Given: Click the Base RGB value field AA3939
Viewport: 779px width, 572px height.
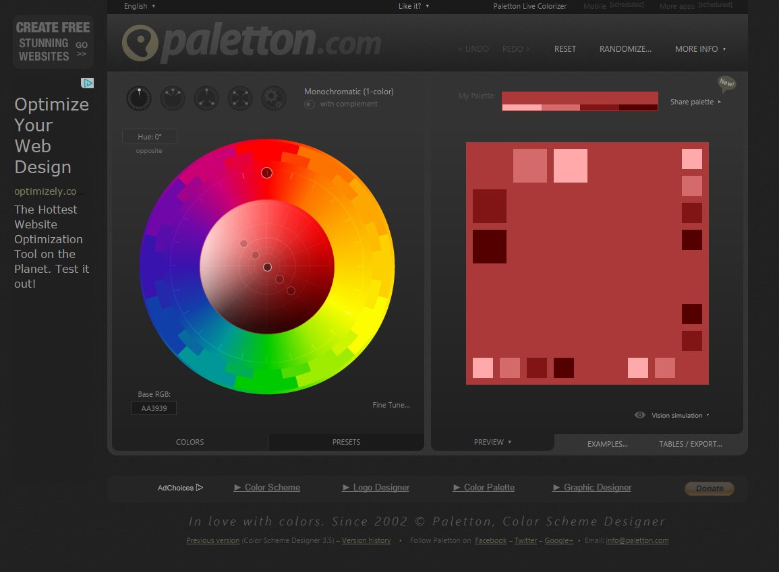Looking at the screenshot, I should (x=154, y=408).
